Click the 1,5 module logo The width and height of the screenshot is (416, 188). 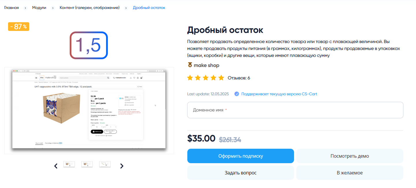pyautogui.click(x=89, y=45)
